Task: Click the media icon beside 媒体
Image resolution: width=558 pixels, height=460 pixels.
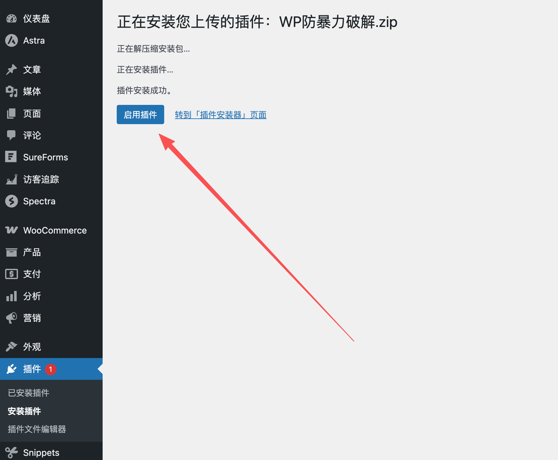Action: [12, 91]
